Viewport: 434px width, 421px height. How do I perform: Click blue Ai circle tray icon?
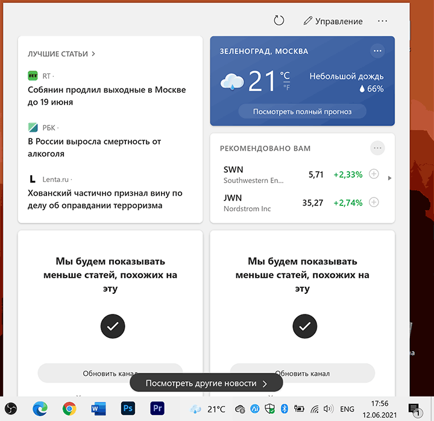click(254, 408)
